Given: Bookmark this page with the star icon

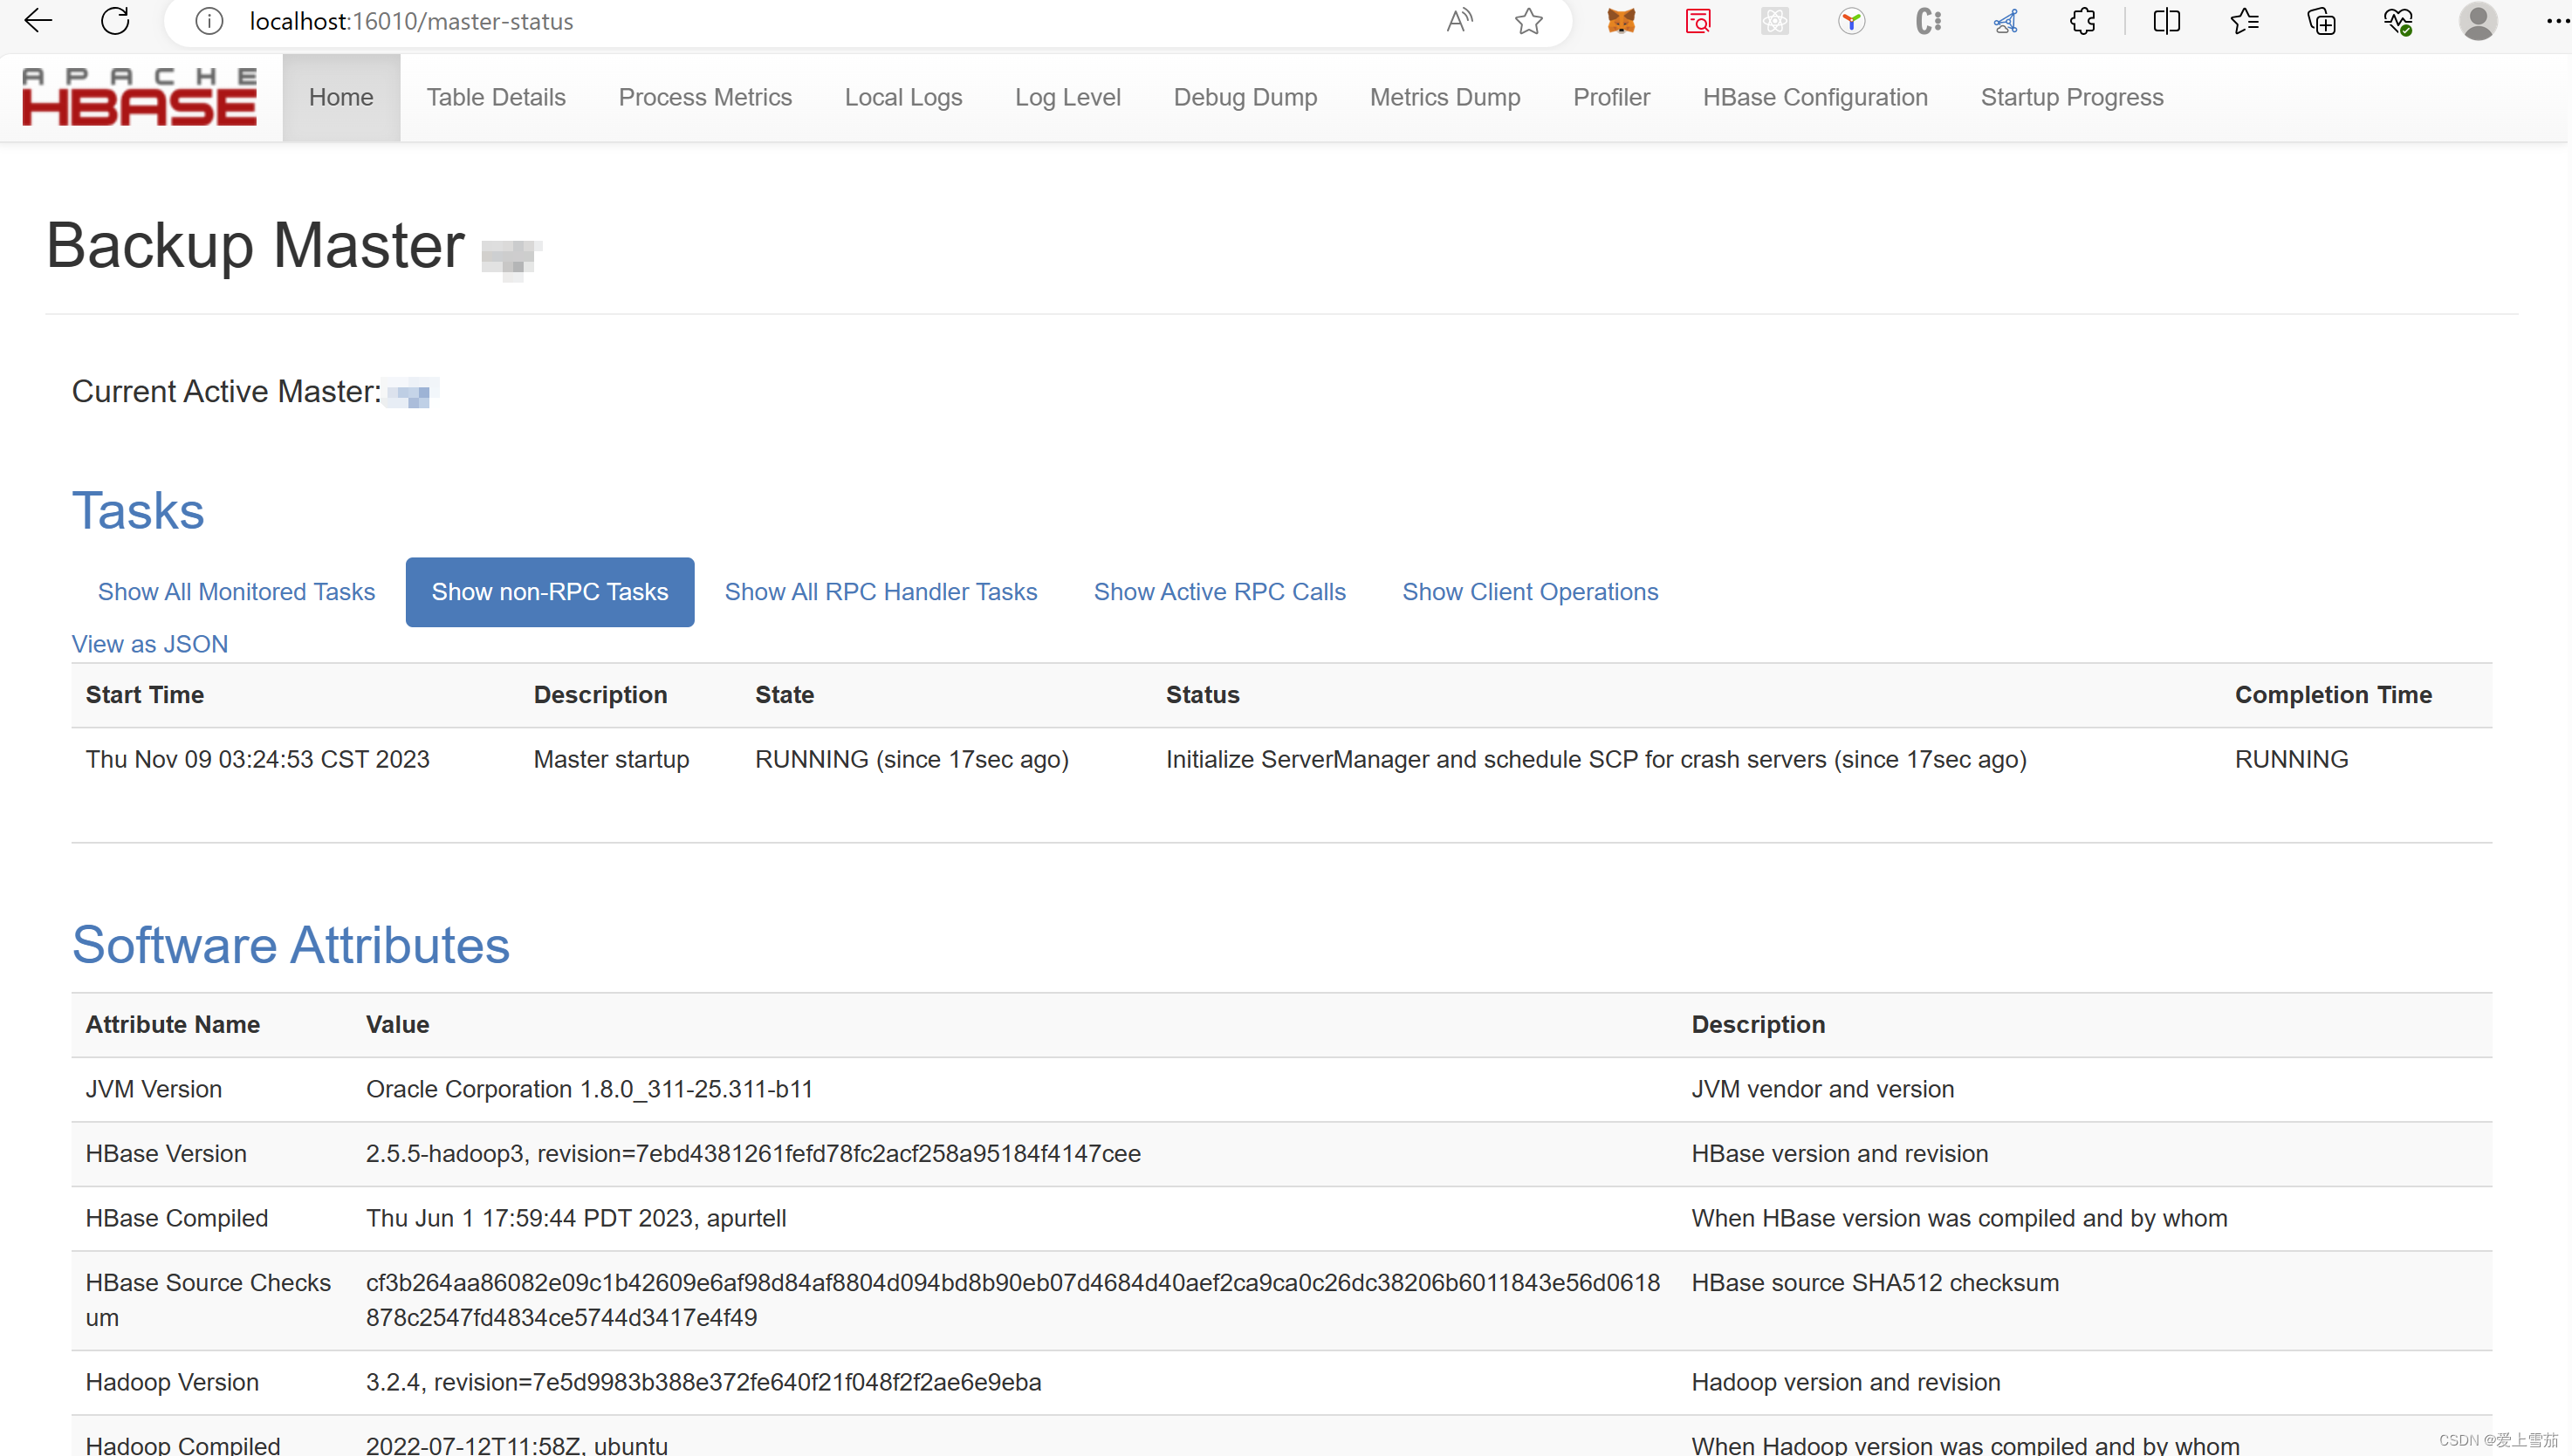Looking at the screenshot, I should tap(1527, 21).
